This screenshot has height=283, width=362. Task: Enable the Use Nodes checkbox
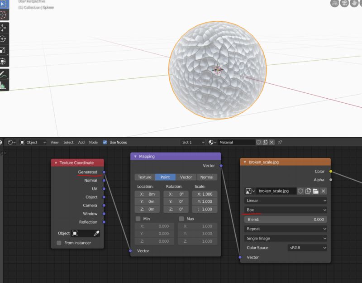click(105, 142)
